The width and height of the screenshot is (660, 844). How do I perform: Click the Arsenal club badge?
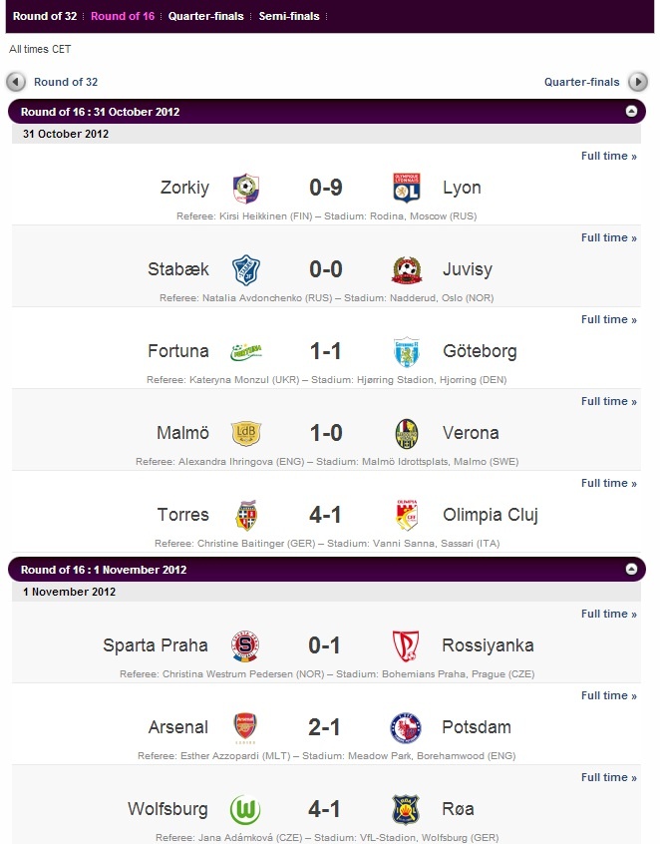[x=245, y=727]
